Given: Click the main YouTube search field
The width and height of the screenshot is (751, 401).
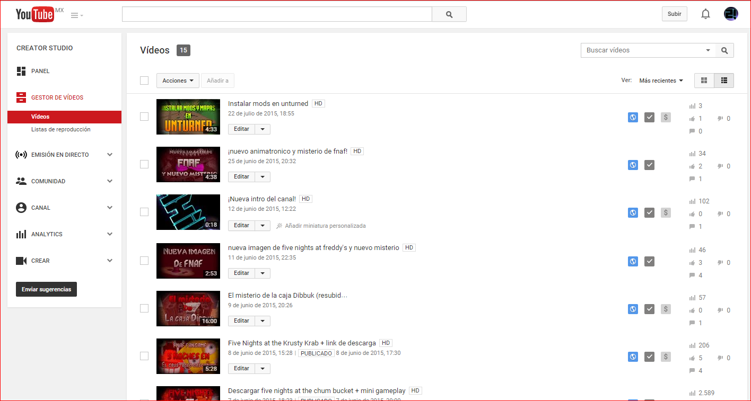Looking at the screenshot, I should pyautogui.click(x=277, y=14).
